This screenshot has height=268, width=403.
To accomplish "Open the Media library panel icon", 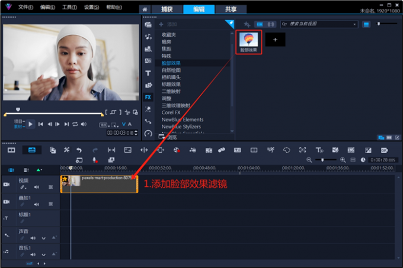I will 148,25.
